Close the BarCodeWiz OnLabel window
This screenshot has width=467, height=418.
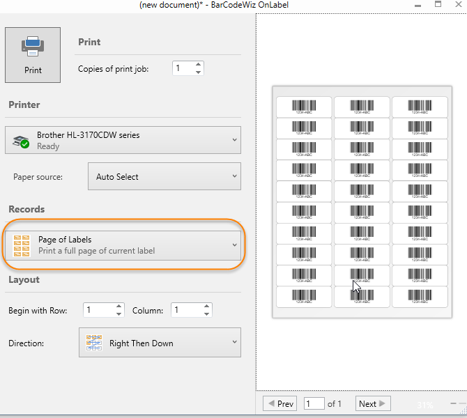(459, 4)
